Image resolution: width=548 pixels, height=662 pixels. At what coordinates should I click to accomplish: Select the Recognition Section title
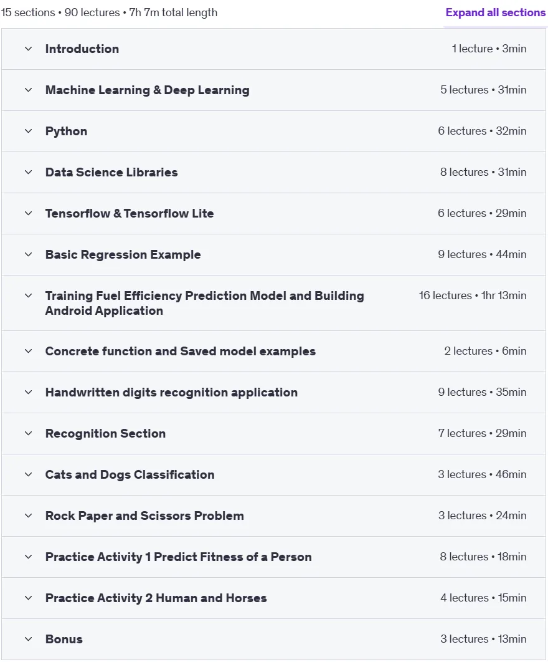tap(105, 434)
